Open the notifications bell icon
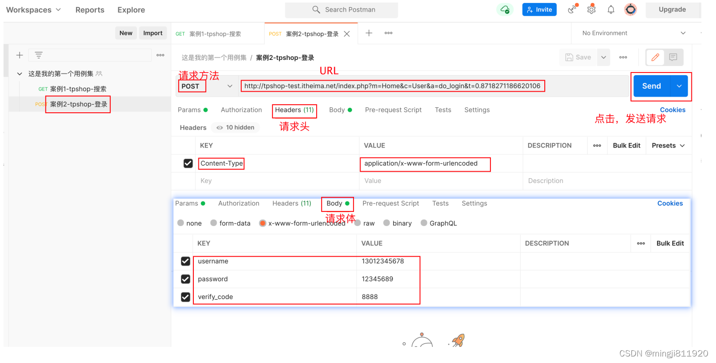The width and height of the screenshot is (716, 363). click(x=611, y=10)
